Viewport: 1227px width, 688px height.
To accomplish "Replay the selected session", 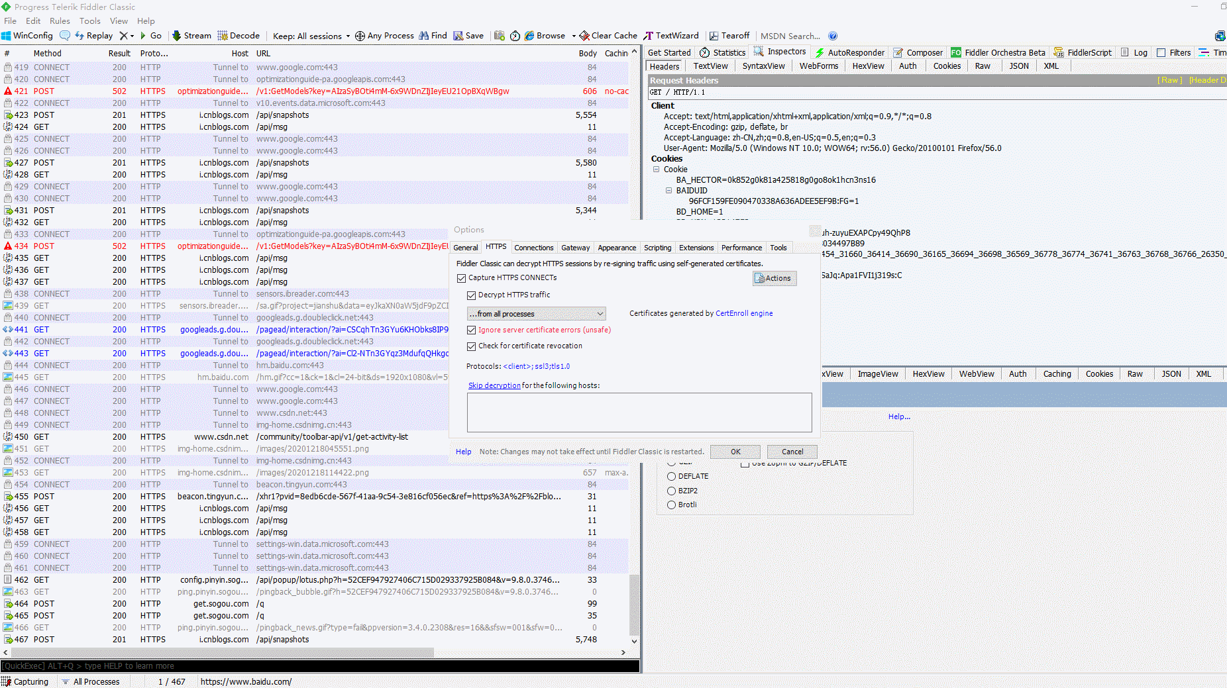I will pyautogui.click(x=93, y=36).
